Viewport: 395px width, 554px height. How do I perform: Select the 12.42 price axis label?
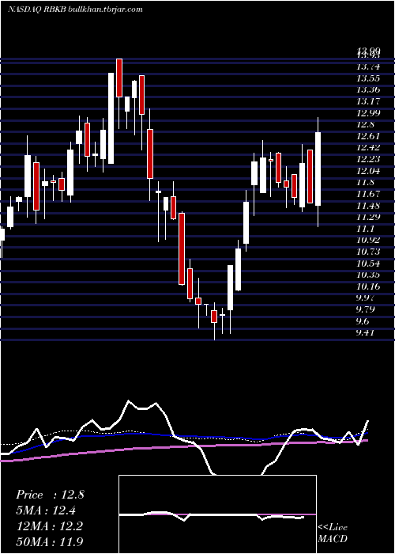click(x=368, y=148)
